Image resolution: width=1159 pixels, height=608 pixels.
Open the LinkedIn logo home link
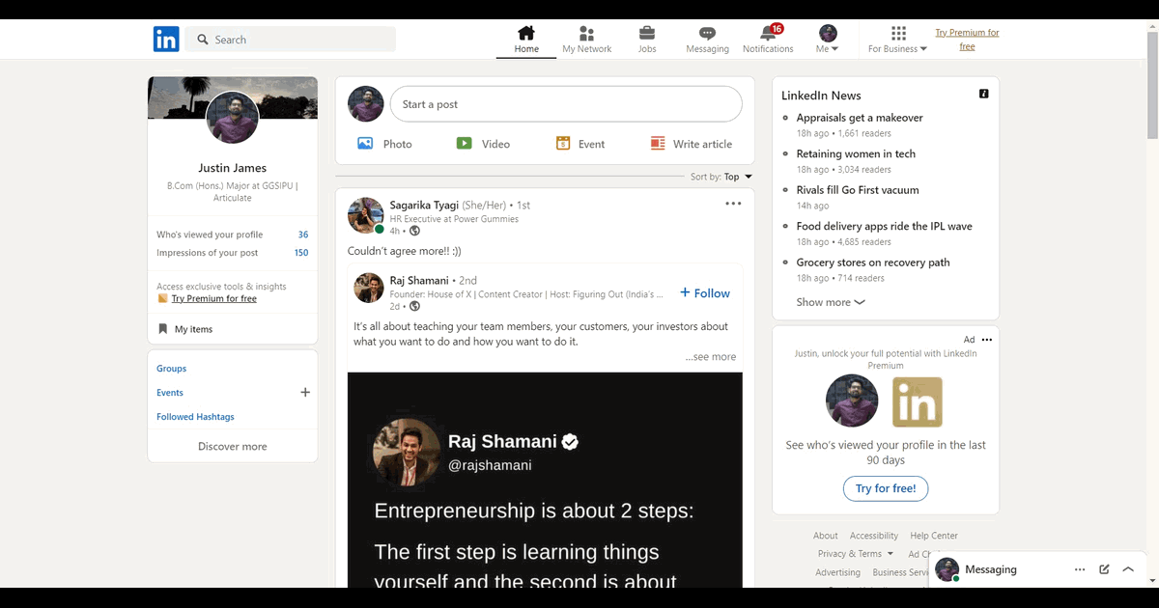pos(166,40)
